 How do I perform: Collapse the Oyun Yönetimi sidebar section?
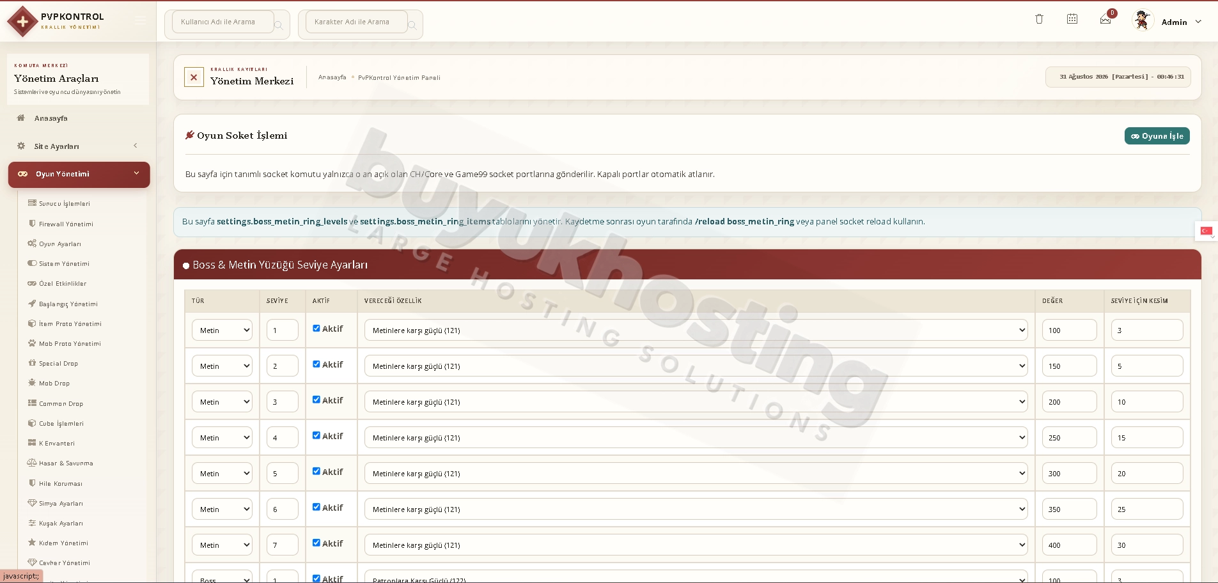click(79, 175)
